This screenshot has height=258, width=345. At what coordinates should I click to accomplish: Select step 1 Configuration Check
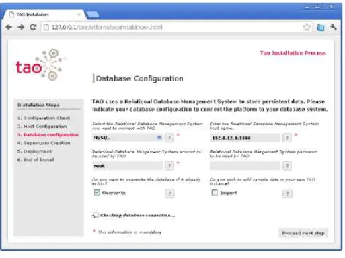[x=44, y=118]
